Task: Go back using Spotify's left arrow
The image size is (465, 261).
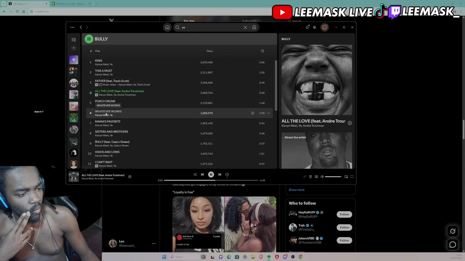Action: (81, 27)
